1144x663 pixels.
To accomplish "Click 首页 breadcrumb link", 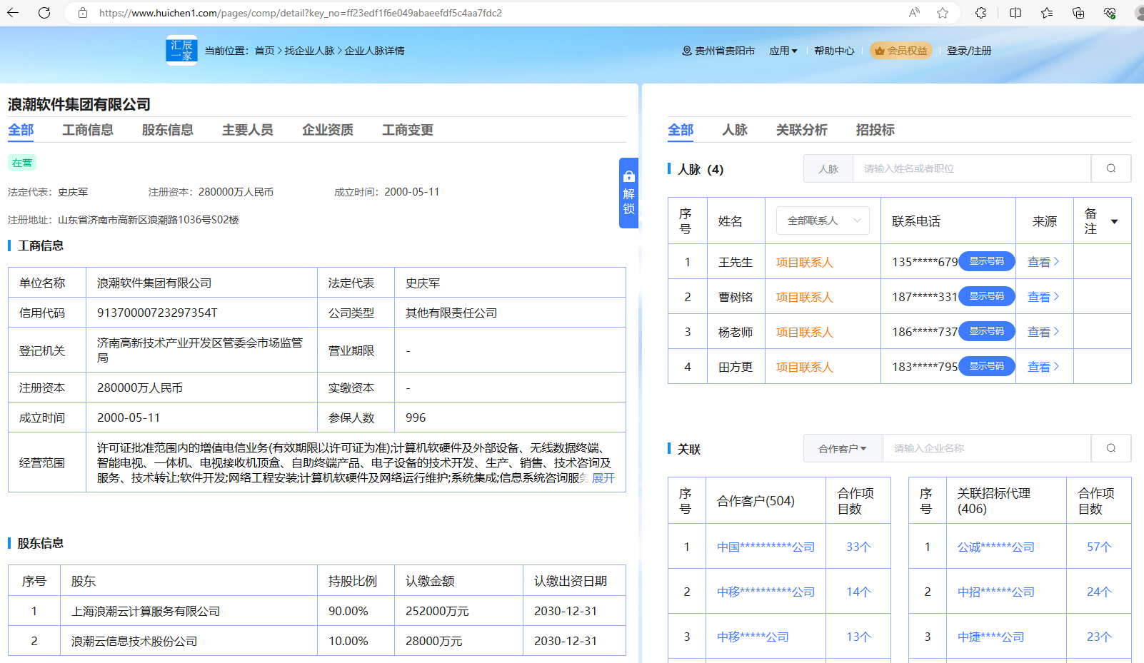I will [x=264, y=51].
